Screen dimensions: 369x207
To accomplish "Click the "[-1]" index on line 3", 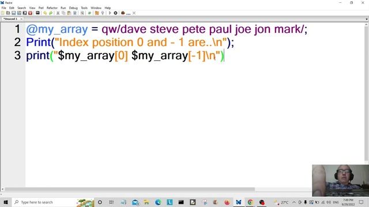I will [197, 56].
